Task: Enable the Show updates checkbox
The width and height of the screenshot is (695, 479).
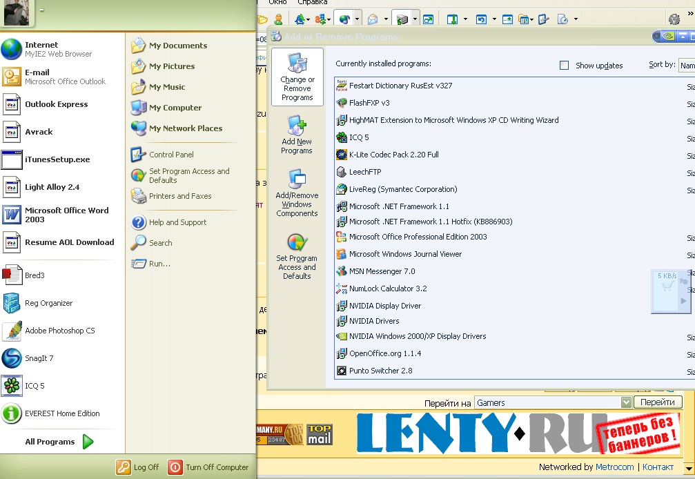Action: click(564, 66)
